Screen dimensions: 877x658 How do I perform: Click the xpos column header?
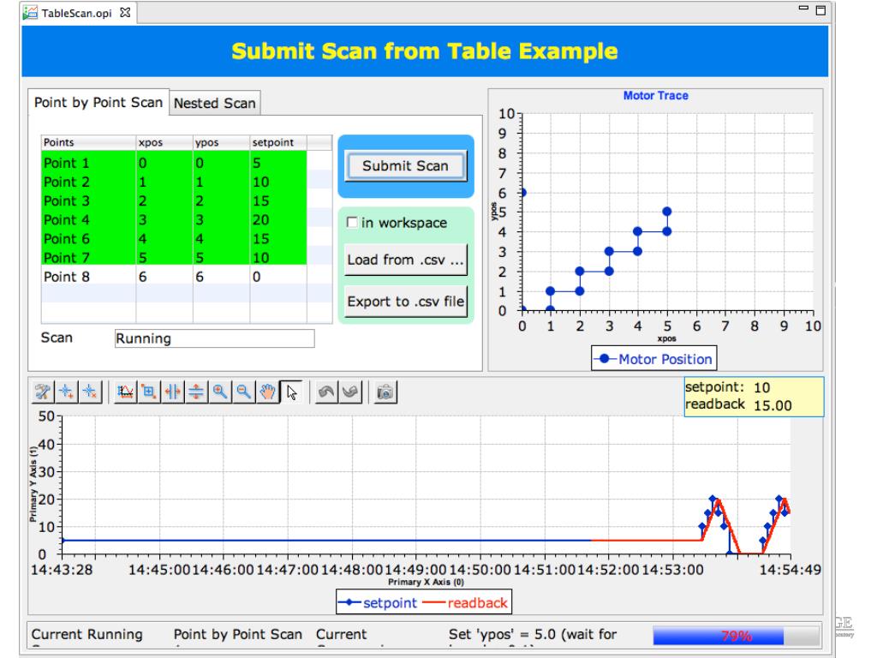(x=164, y=142)
